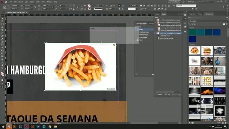Screen dimensions: 229x129
Task: Switch libraries to grid view icon
Action: point(224,24)
